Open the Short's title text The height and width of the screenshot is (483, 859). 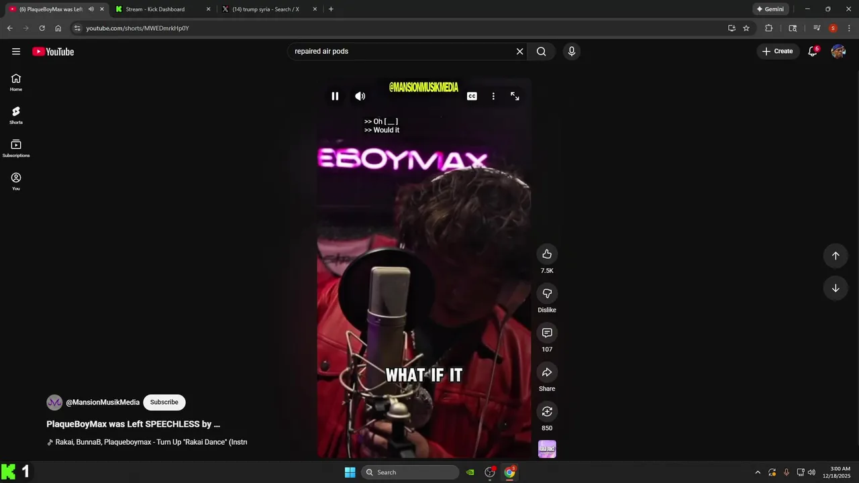(x=133, y=424)
